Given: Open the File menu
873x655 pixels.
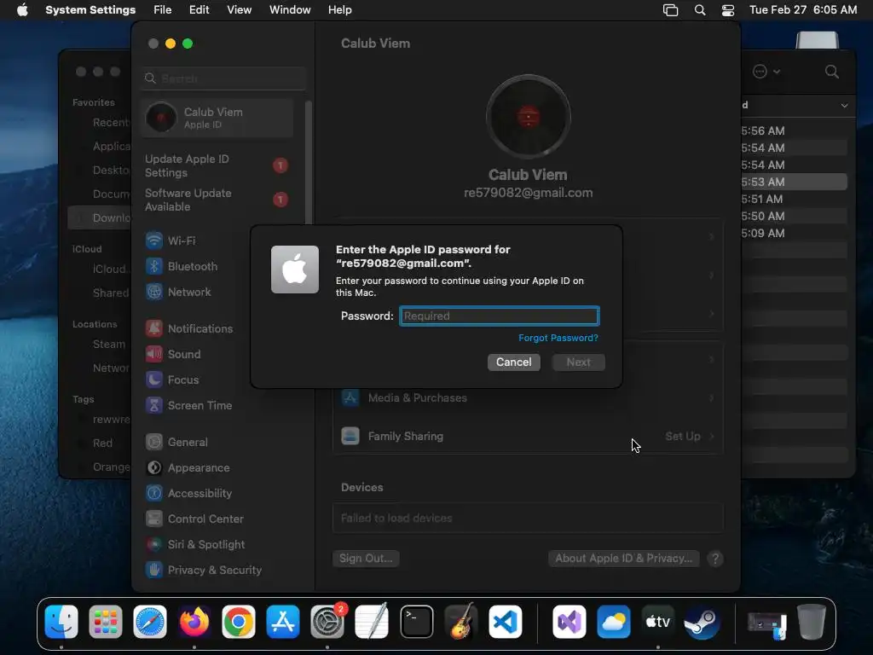Looking at the screenshot, I should (x=163, y=10).
